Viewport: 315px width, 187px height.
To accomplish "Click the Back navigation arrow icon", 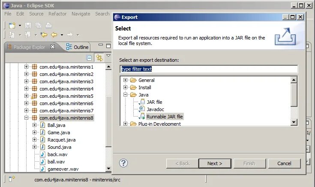I will click(54, 35).
